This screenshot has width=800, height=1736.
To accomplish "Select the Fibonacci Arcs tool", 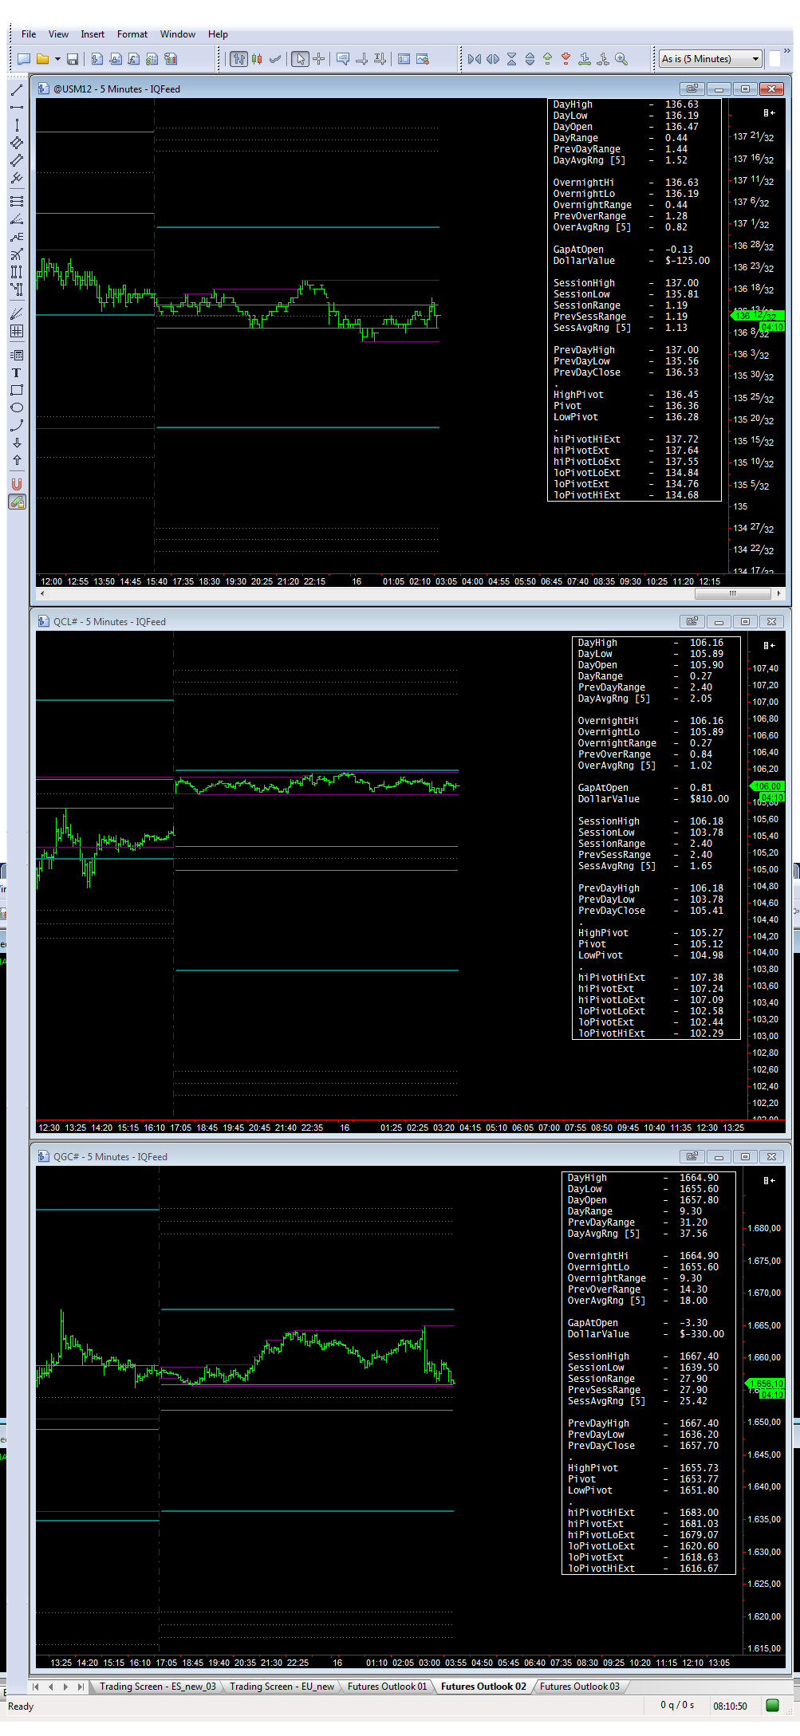I will (17, 254).
